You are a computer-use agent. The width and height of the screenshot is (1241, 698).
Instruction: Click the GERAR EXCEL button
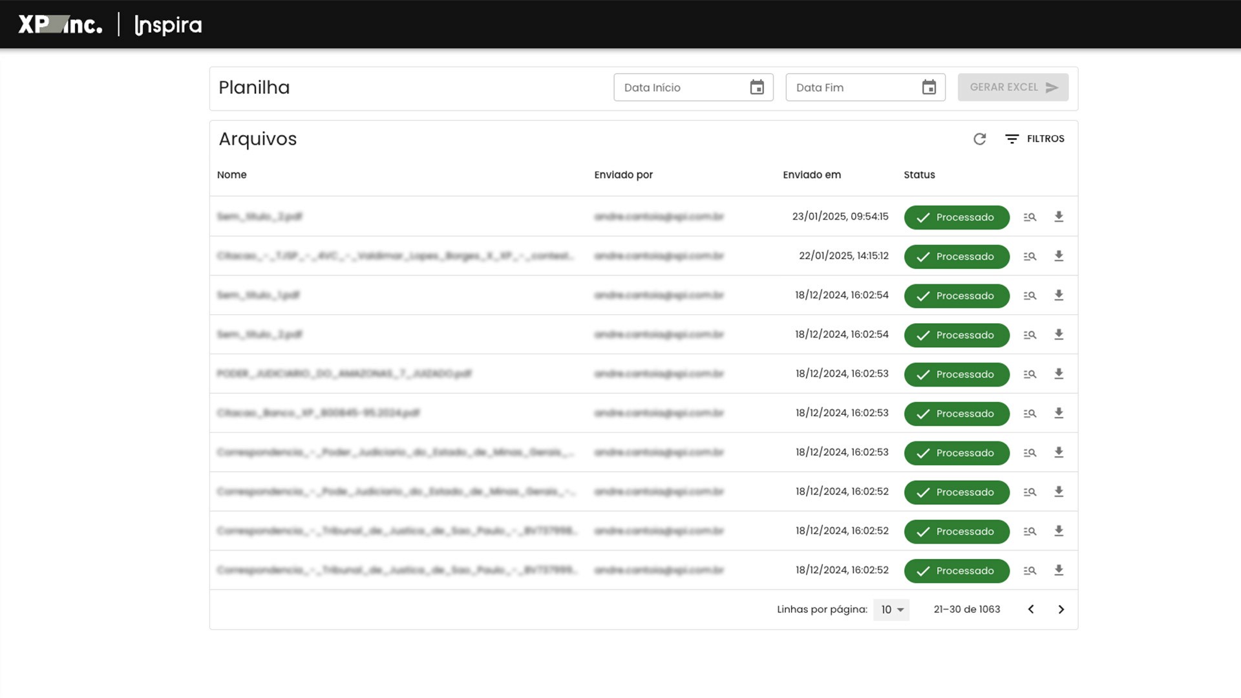tap(1013, 87)
